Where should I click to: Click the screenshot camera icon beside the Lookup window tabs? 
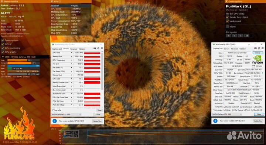[x=255, y=48]
